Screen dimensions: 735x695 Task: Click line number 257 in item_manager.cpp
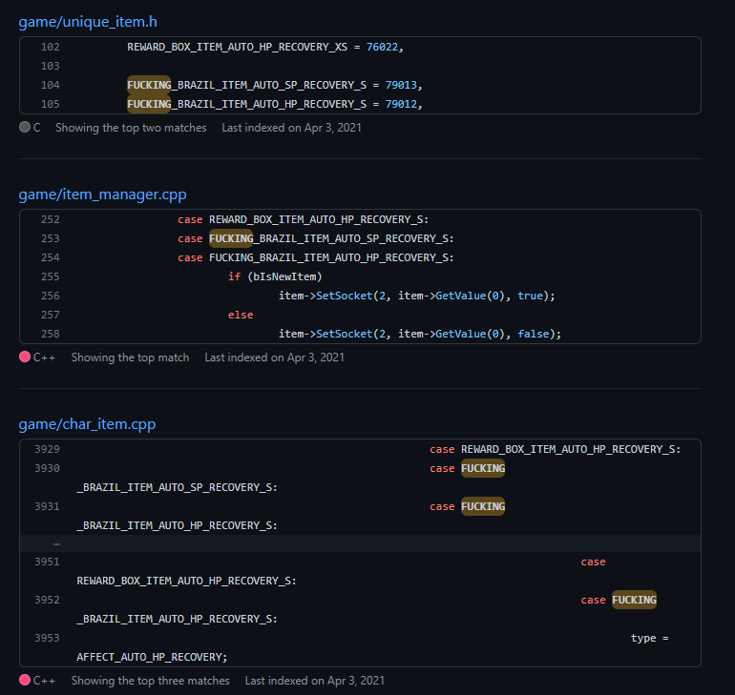pos(51,315)
